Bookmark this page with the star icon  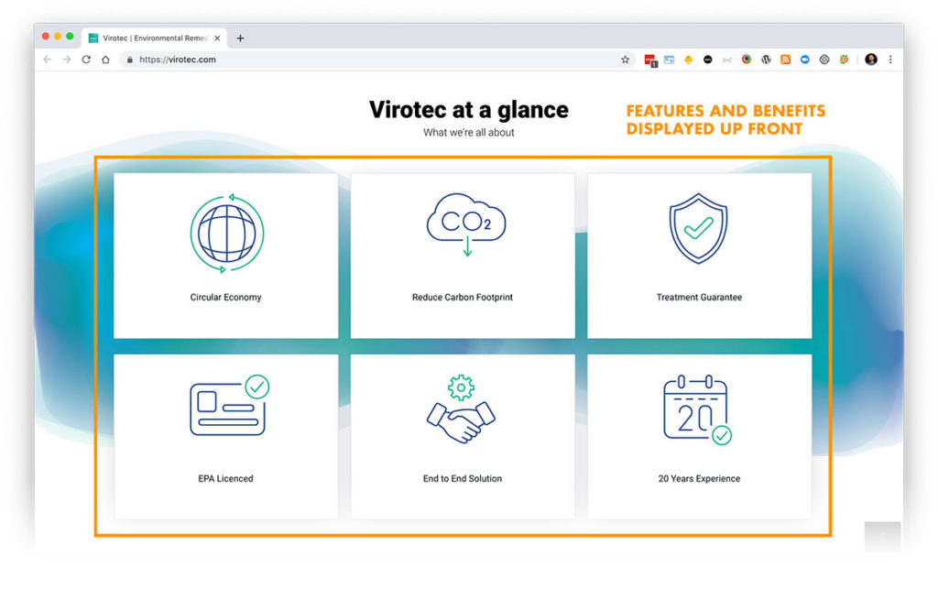click(625, 60)
